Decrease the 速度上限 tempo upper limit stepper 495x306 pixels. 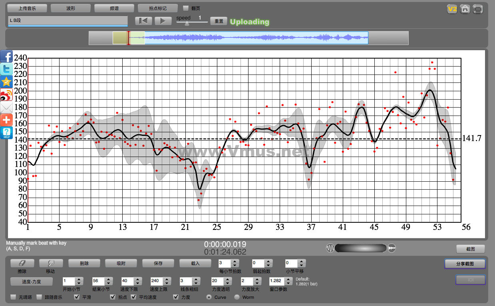point(165,283)
